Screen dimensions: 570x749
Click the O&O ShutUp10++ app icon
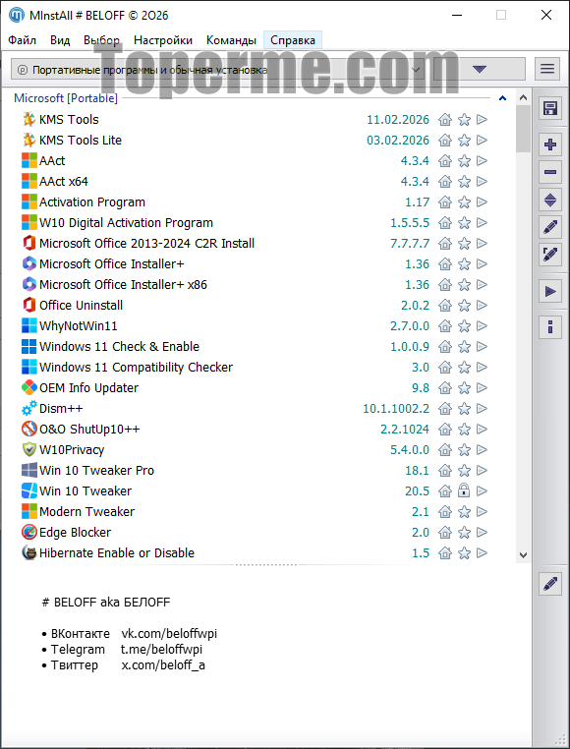pos(29,429)
